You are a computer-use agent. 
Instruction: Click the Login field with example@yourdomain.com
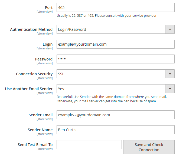pyautogui.click(x=115, y=44)
